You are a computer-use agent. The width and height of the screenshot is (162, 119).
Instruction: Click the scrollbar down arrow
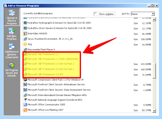click(x=154, y=111)
